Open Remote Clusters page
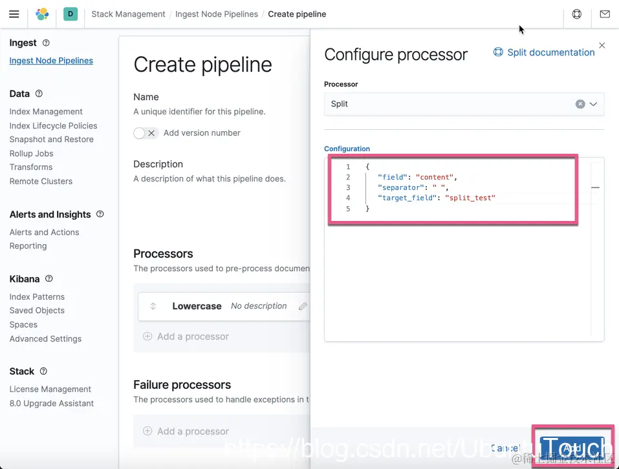Viewport: 619px width, 469px height. (41, 182)
